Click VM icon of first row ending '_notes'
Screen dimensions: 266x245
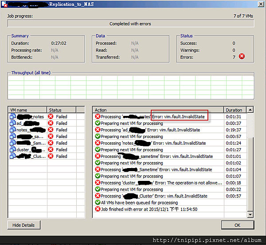13,116
